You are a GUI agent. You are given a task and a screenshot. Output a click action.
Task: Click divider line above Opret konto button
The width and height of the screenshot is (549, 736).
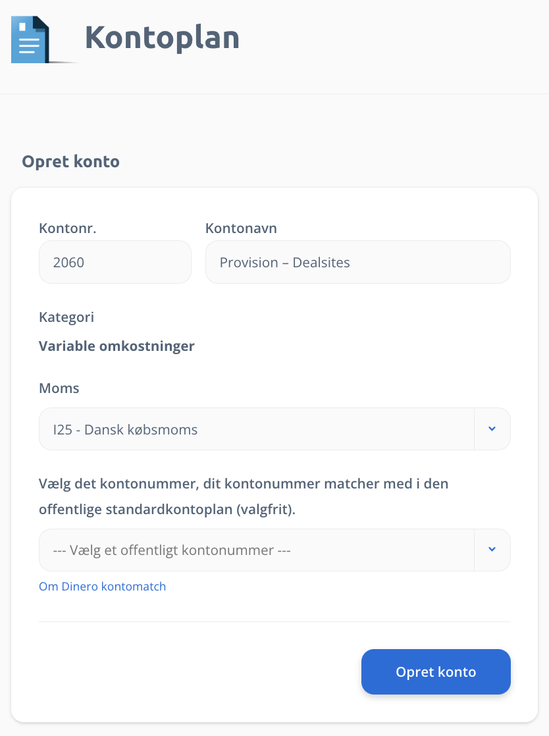[274, 622]
